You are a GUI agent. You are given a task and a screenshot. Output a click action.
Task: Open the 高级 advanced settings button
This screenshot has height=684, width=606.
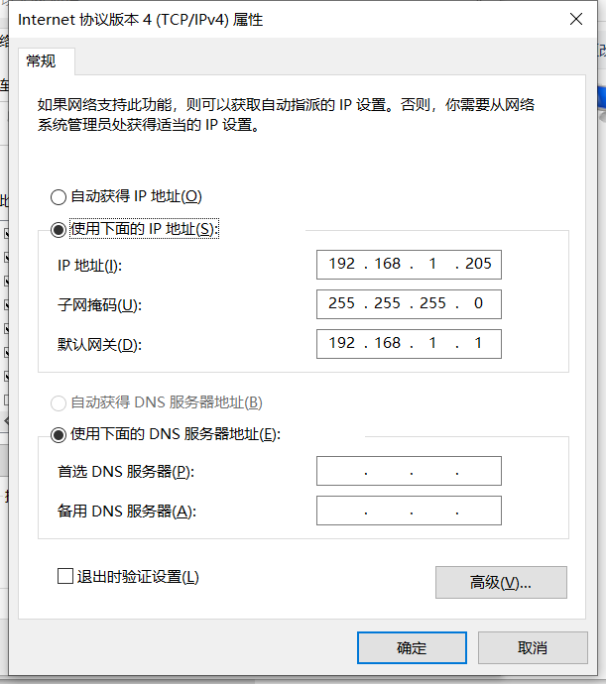(501, 582)
